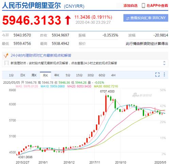The image size is (170, 164).
Task: Click the 新浪理财师 avatar thumbnail
Action: [x=6, y=63]
